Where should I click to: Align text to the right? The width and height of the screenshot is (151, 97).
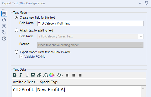80,75
